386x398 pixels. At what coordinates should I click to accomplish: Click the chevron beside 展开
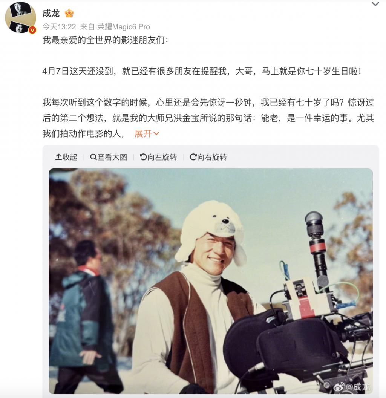click(x=156, y=133)
